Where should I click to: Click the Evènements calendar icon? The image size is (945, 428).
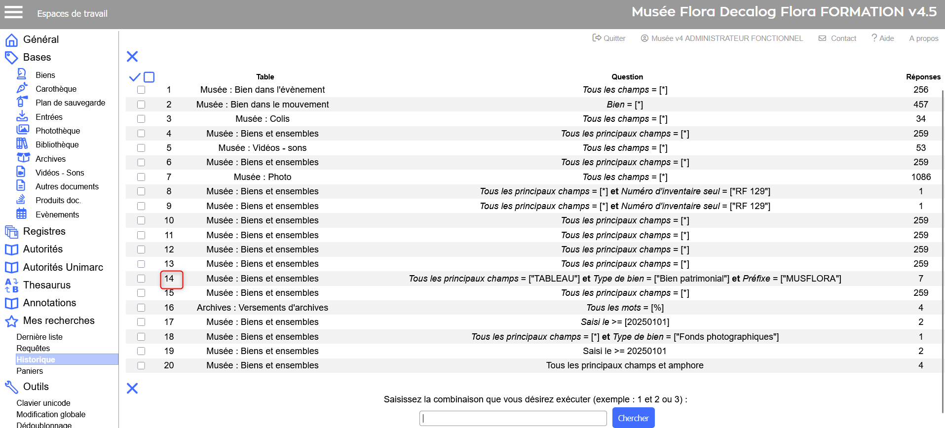point(22,214)
